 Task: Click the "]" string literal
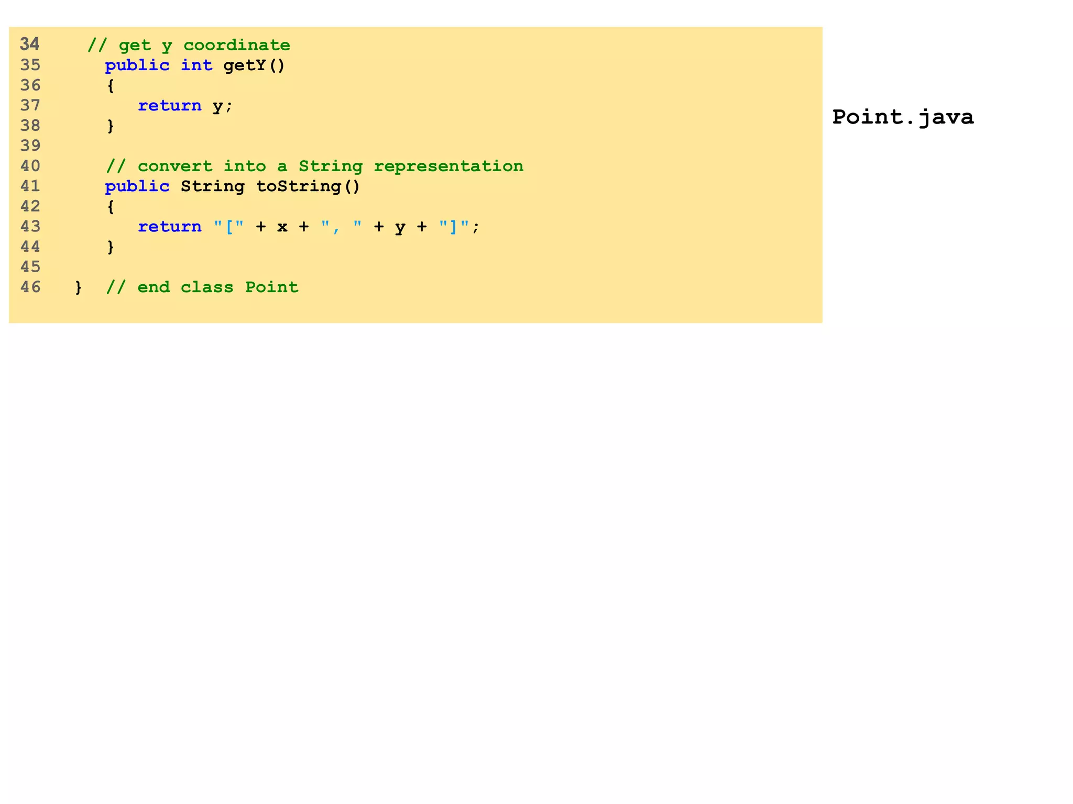(454, 227)
